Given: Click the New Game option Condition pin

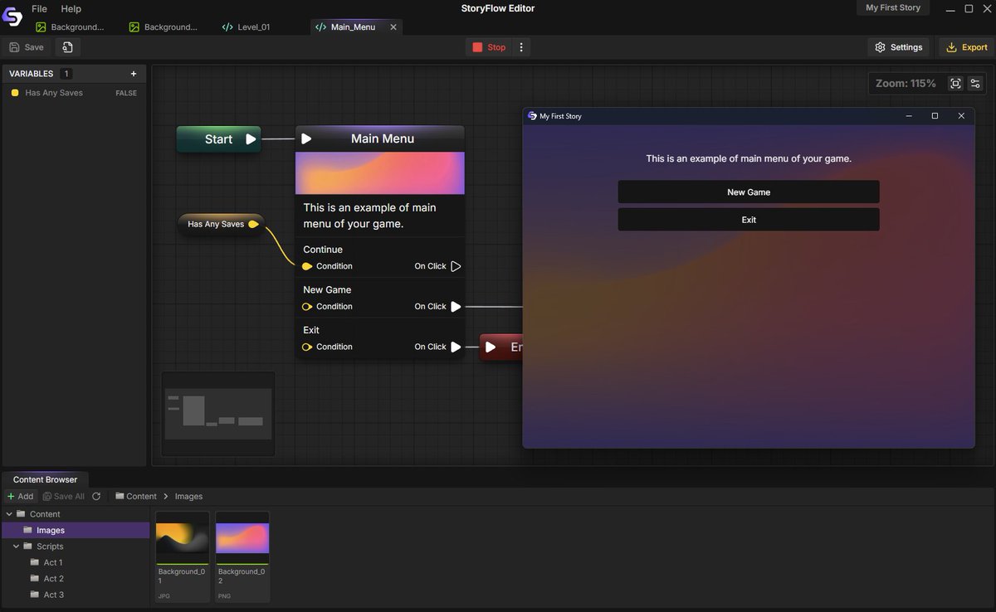Looking at the screenshot, I should pos(307,307).
